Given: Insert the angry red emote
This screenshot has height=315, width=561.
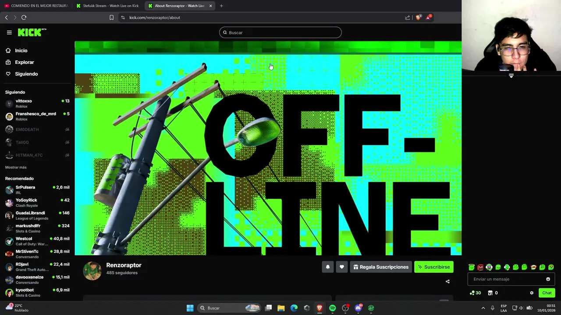Looking at the screenshot, I should [480, 267].
